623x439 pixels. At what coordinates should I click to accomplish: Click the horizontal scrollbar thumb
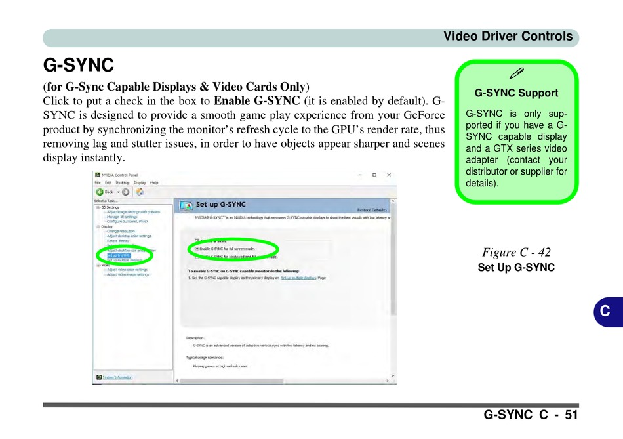point(231,381)
